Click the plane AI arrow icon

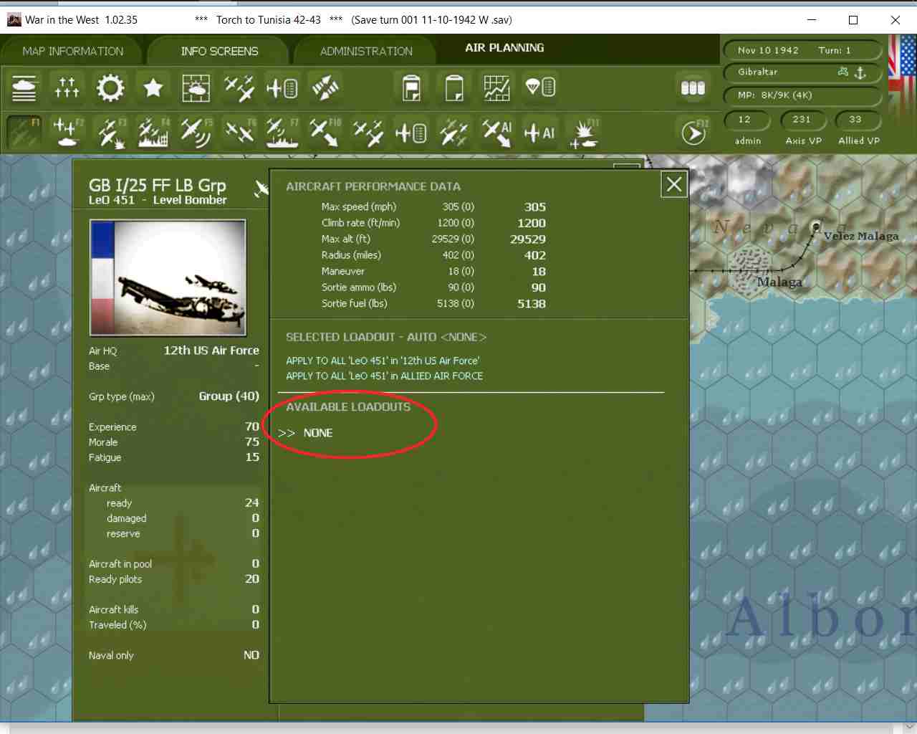496,133
